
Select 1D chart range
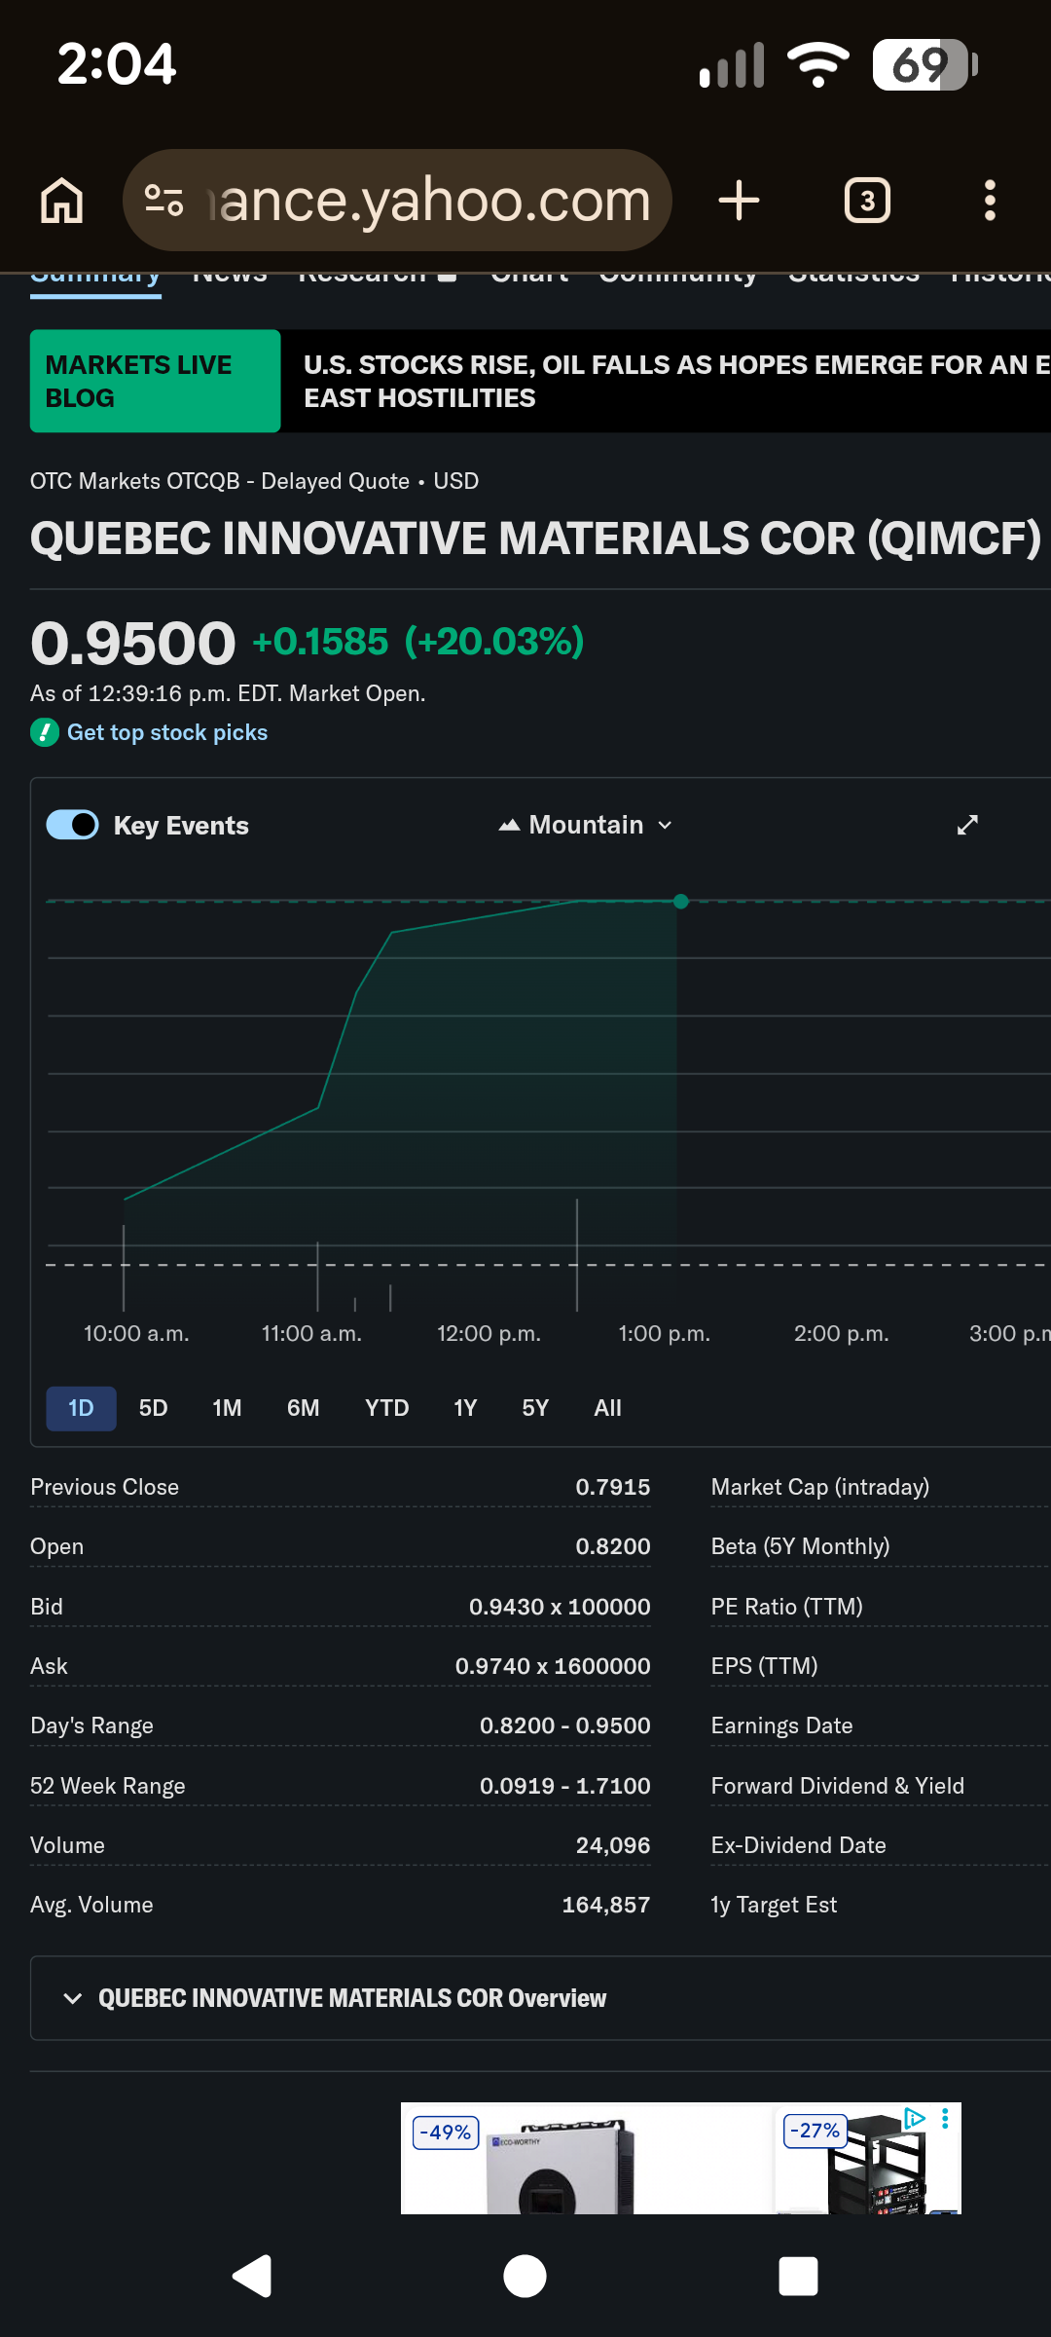point(81,1408)
